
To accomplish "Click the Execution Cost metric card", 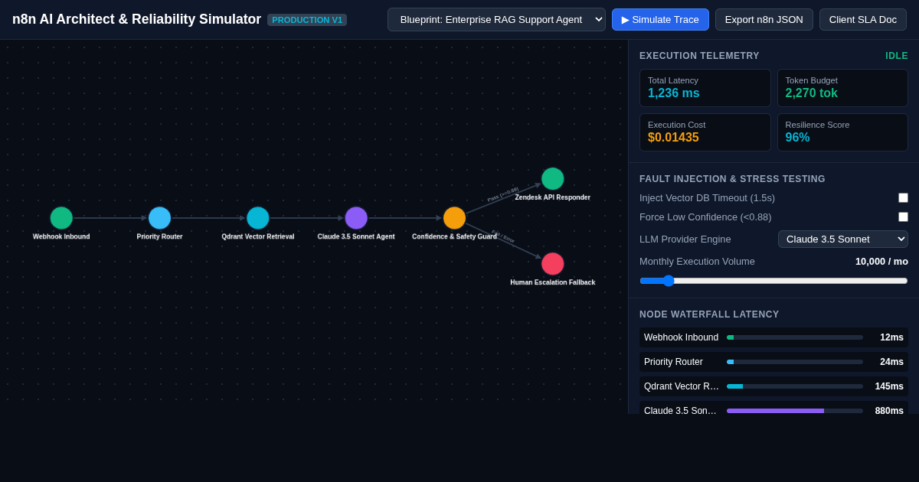I will pyautogui.click(x=705, y=132).
